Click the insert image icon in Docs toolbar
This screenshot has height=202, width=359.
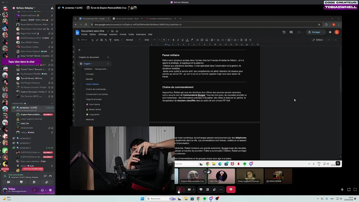[207, 40]
